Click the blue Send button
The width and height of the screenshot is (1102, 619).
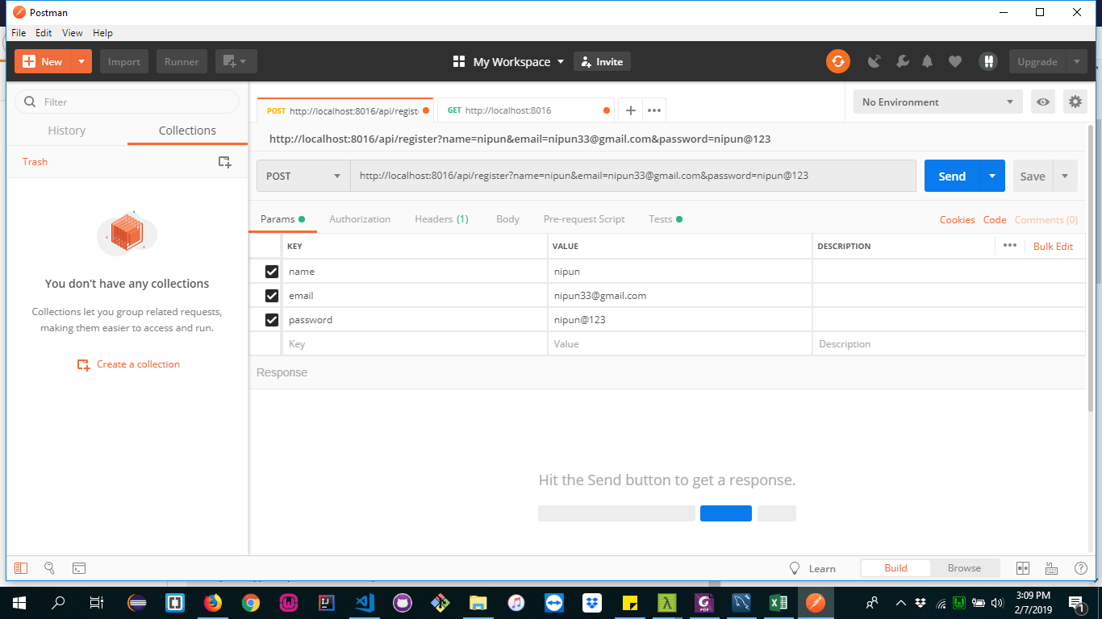click(952, 176)
